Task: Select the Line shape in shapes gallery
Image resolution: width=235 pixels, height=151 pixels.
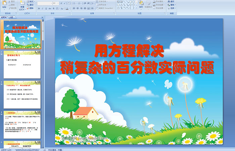Action: [x=125, y=2]
